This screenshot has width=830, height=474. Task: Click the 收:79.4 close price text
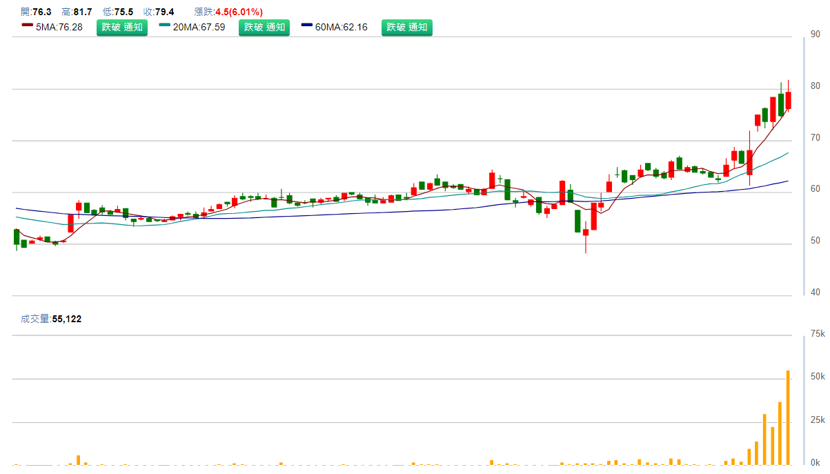tap(159, 12)
